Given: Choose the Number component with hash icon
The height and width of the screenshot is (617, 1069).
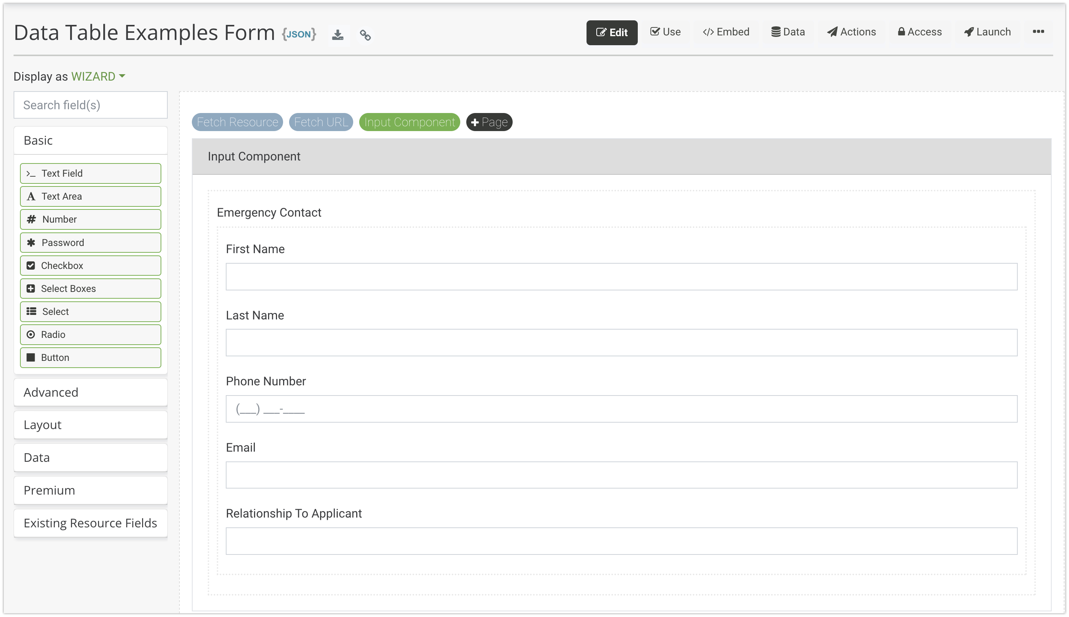Looking at the screenshot, I should pos(90,219).
